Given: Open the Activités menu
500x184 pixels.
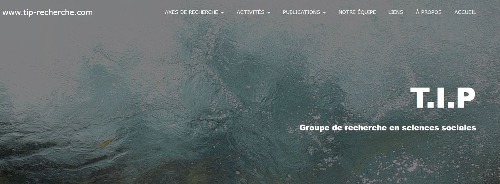Looking at the screenshot, I should (253, 12).
